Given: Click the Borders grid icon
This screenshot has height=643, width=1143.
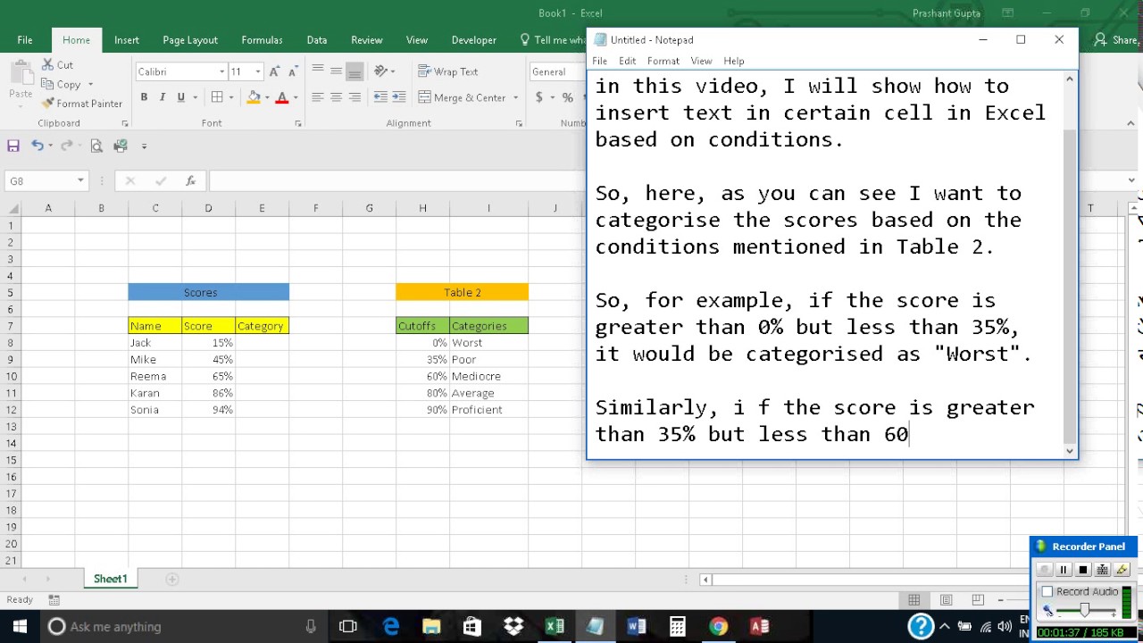Looking at the screenshot, I should (217, 97).
